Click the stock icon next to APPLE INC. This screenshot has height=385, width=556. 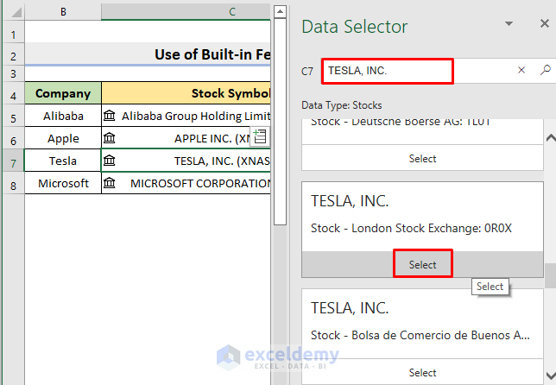click(110, 138)
